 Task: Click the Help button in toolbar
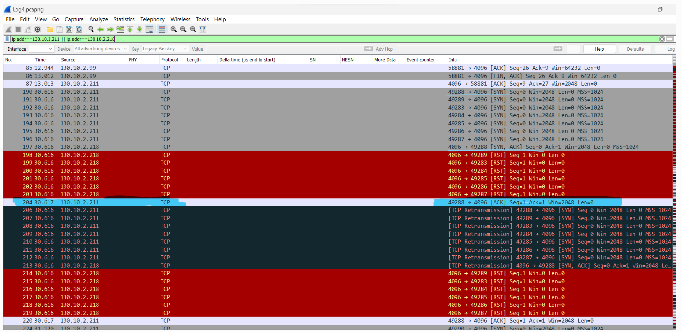click(600, 49)
